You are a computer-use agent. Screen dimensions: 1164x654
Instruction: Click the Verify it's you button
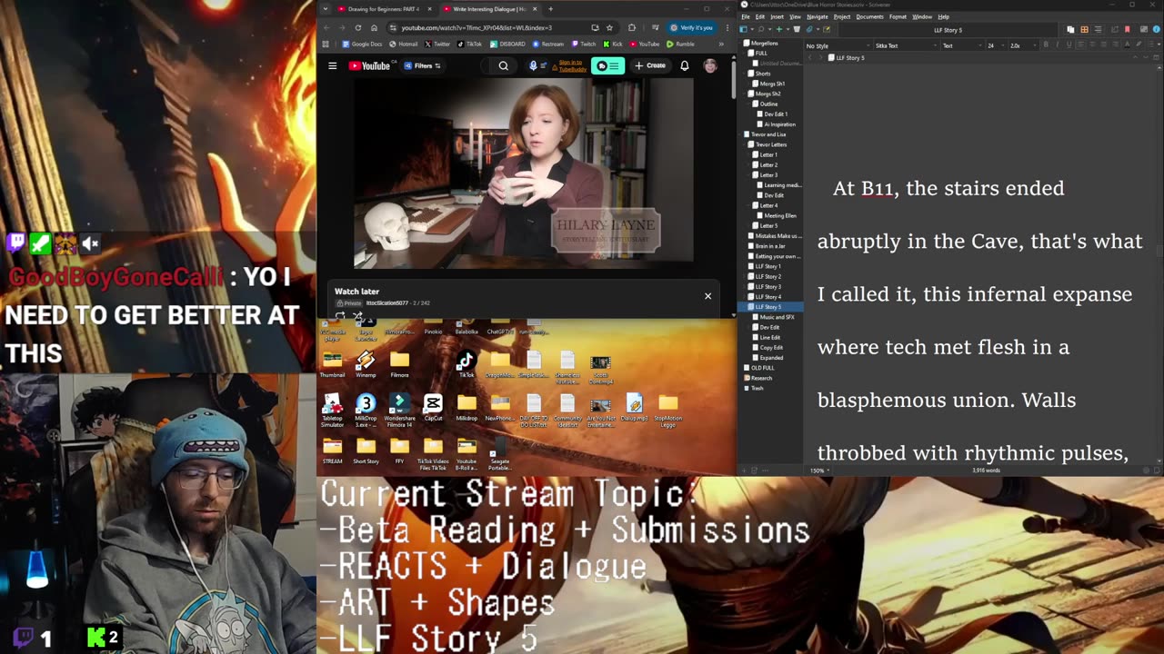pos(691,27)
